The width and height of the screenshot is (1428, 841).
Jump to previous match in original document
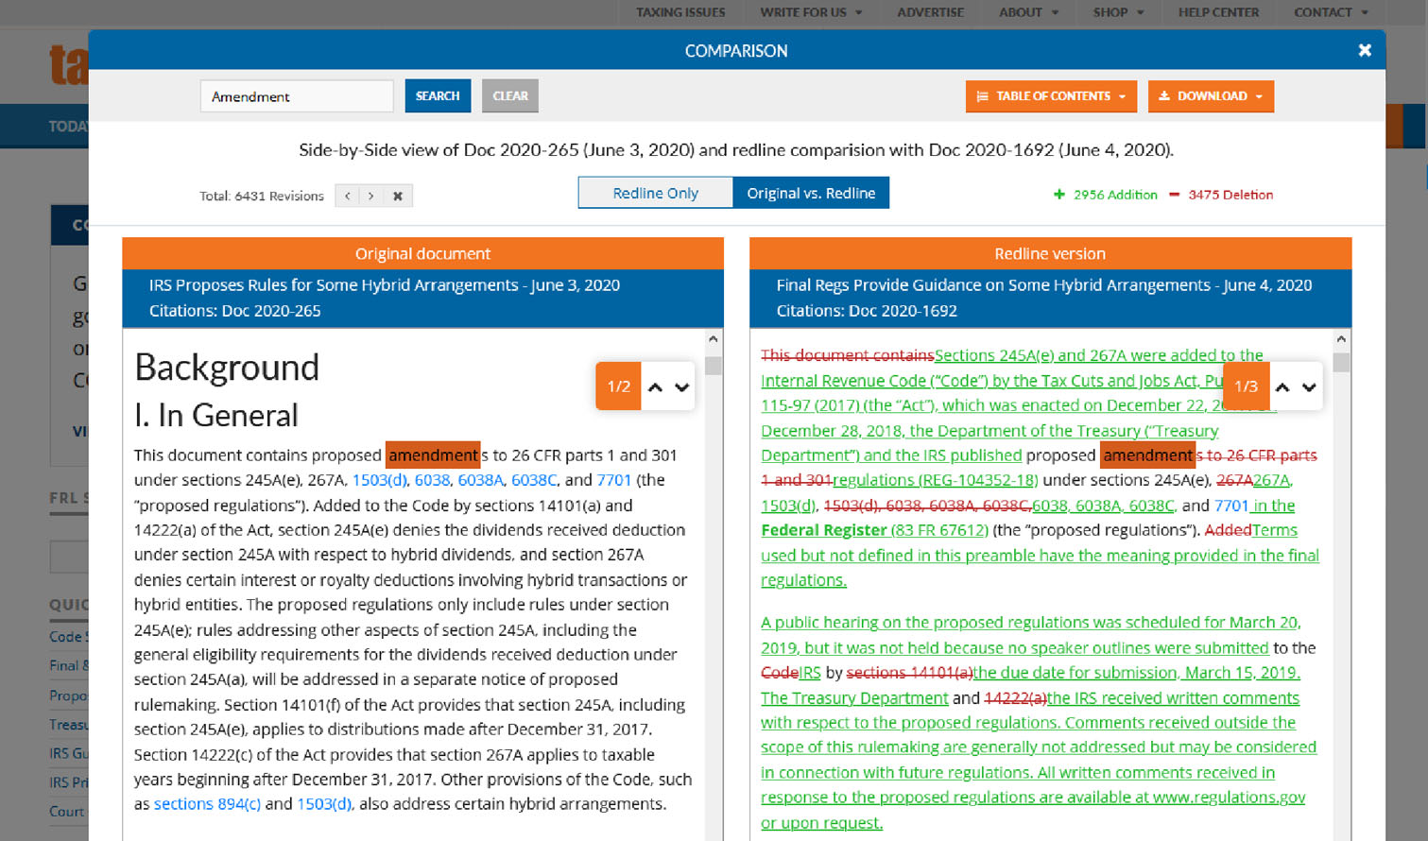pyautogui.click(x=655, y=386)
